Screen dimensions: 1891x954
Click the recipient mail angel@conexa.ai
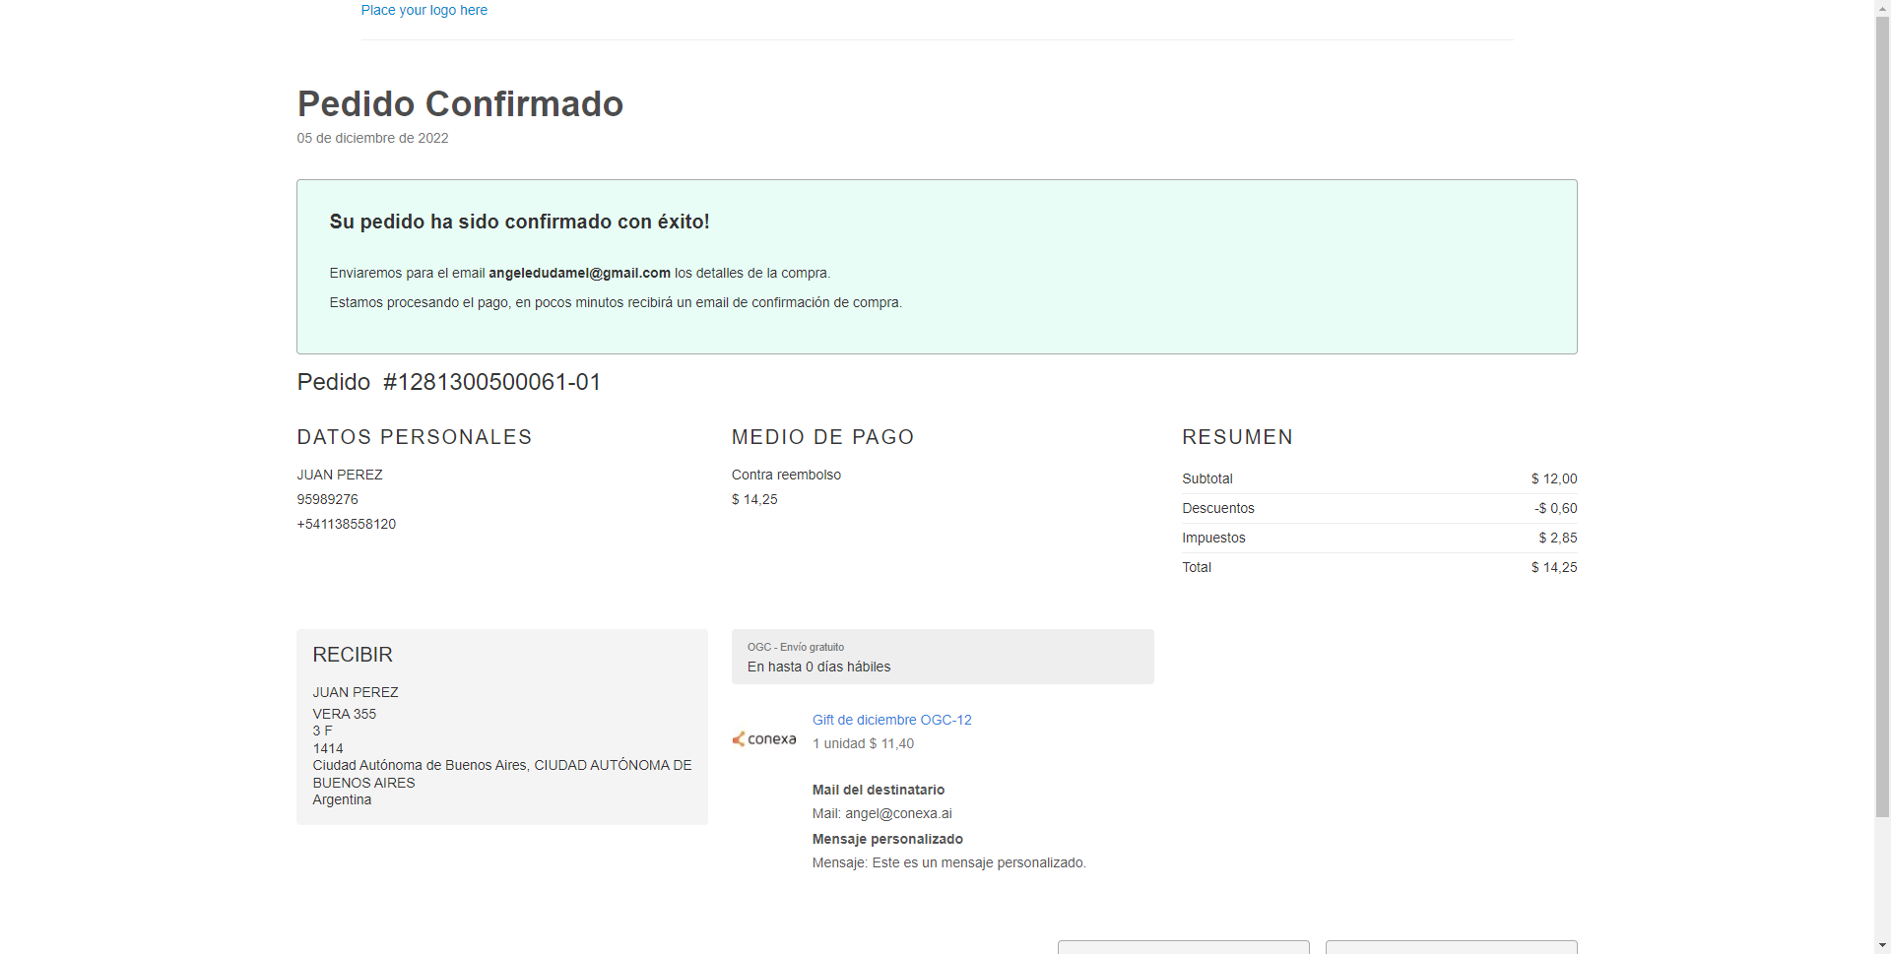pyautogui.click(x=897, y=814)
